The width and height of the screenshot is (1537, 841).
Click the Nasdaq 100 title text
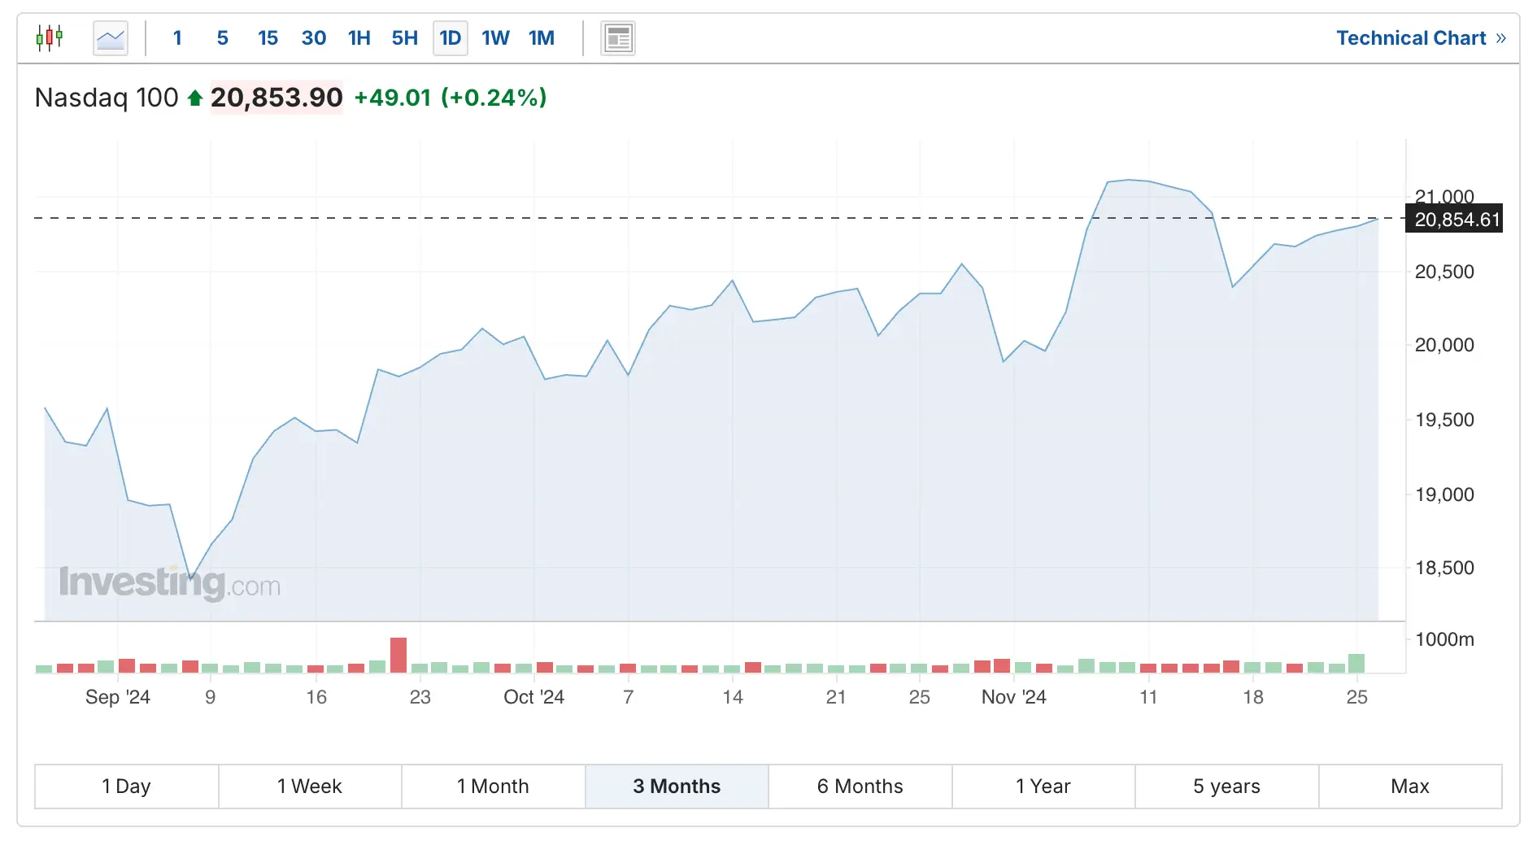point(107,98)
